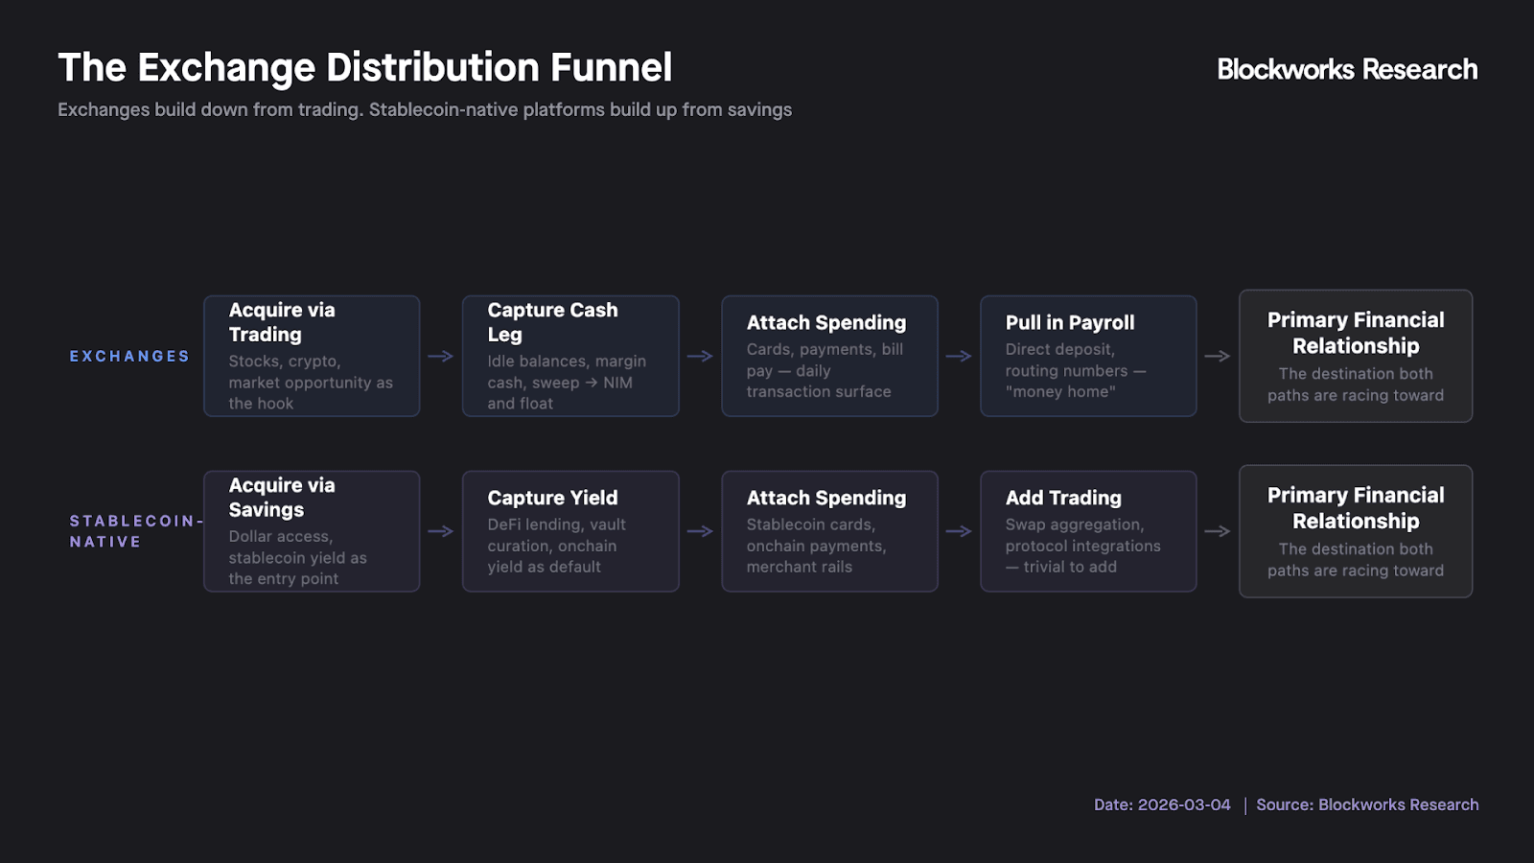Click arrow after Stablecoin-native row Attach Spending
1534x863 pixels.
click(x=959, y=531)
